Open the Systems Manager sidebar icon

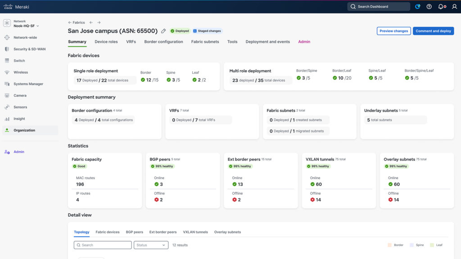tap(8, 84)
